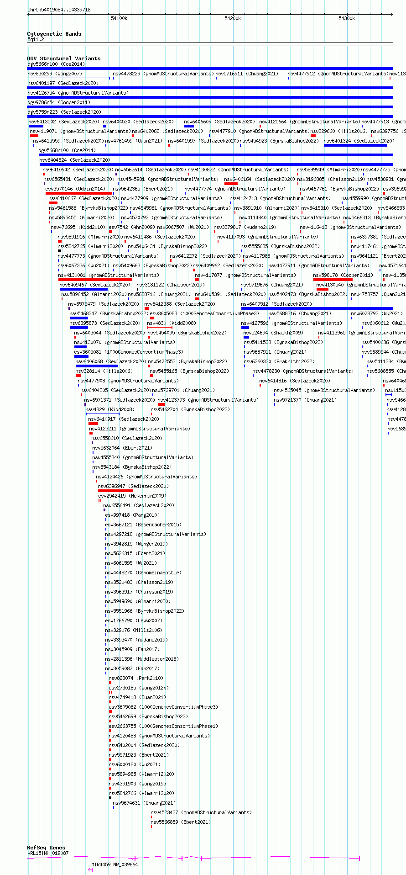Click the Cytogenetic Bands track title
Image resolution: width=406 pixels, height=875 pixels.
[54, 34]
